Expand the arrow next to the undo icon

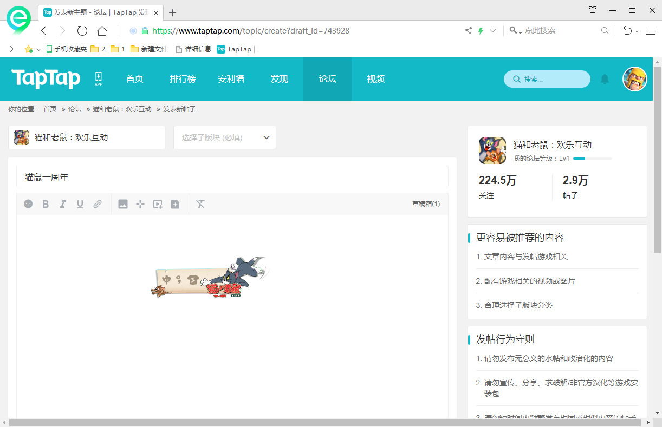637,31
